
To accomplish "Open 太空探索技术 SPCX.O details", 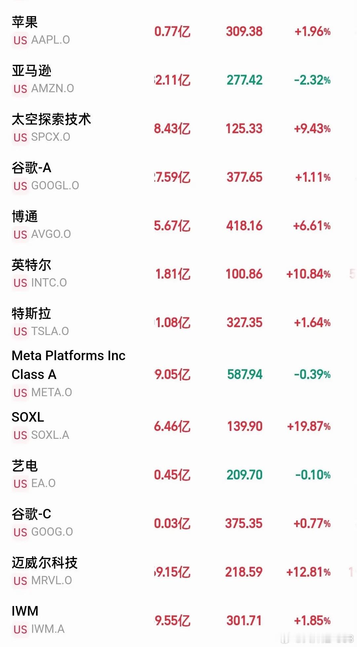I will [178, 128].
